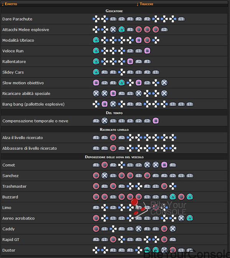Image resolution: width=230 pixels, height=258 pixels.
Task: Click the triangle icon in Slow motion obiettivo row
Action: click(x=122, y=83)
